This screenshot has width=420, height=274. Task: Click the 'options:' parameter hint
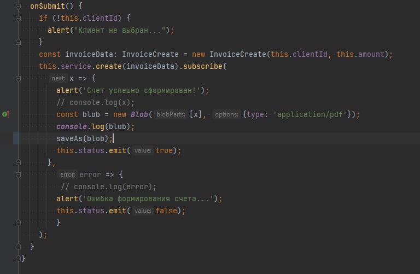pos(226,114)
